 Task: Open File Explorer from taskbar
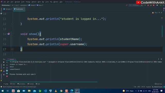tap(29, 91)
